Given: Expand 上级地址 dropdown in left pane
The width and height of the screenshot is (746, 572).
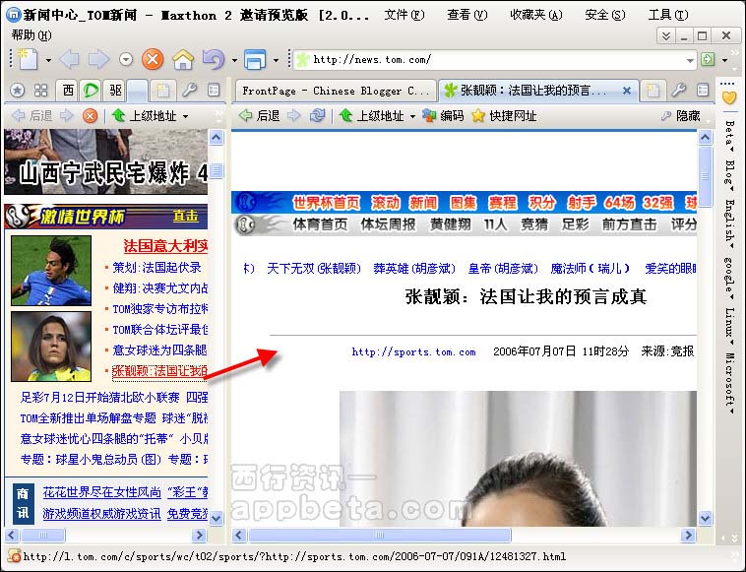Looking at the screenshot, I should tap(185, 116).
